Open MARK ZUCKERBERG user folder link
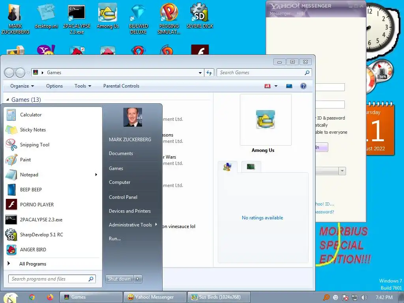The height and width of the screenshot is (303, 404). tap(130, 140)
